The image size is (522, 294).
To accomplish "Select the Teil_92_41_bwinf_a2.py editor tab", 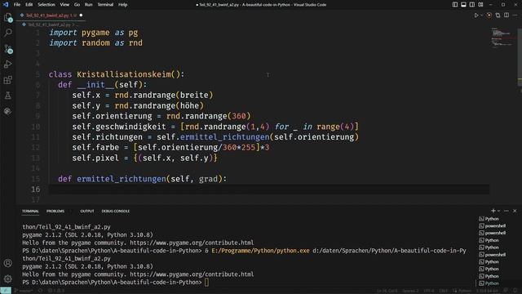I will click(x=51, y=16).
